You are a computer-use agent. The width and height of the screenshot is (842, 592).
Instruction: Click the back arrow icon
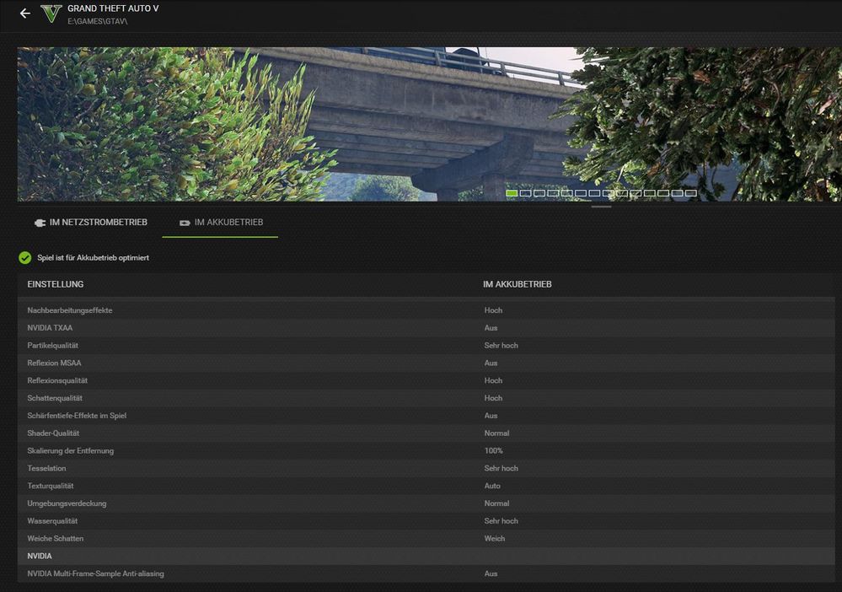(x=24, y=13)
